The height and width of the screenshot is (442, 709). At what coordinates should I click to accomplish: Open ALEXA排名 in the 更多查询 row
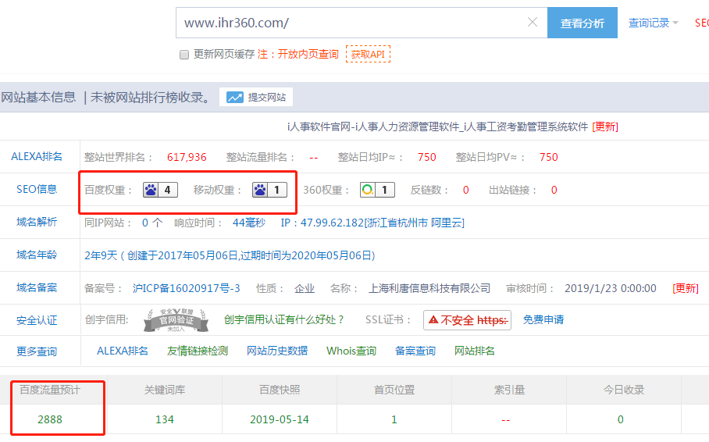[x=123, y=351]
